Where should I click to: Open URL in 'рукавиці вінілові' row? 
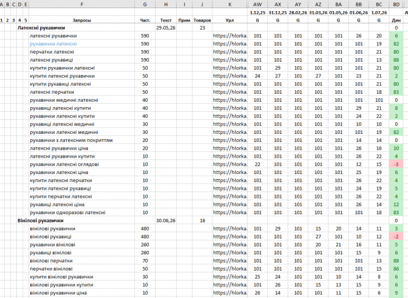pos(230,253)
